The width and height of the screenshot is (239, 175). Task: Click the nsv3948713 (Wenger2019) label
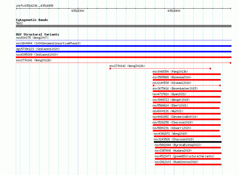click(171, 100)
